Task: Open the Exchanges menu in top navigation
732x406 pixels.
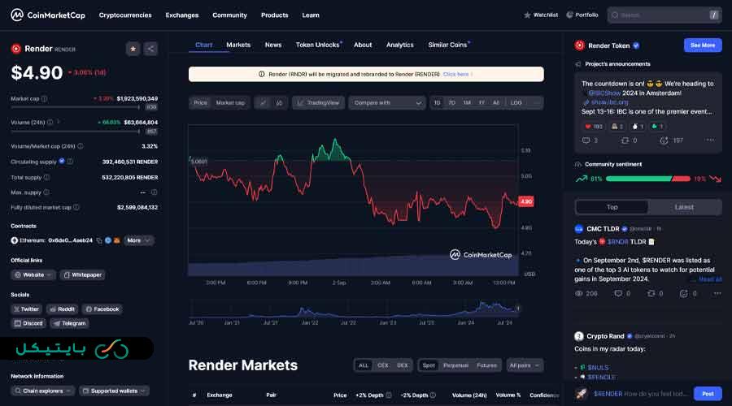Action: click(x=181, y=15)
